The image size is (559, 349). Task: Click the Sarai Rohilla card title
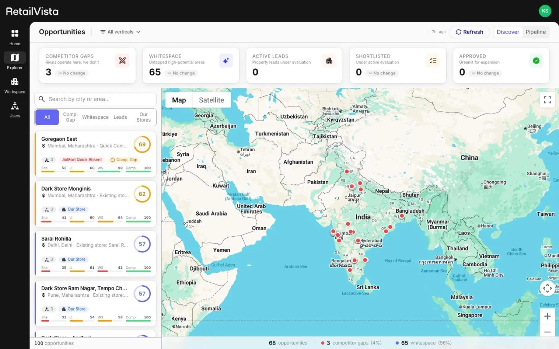pos(56,239)
